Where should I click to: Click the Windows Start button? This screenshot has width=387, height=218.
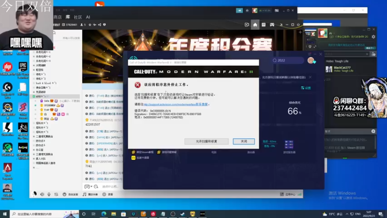5,214
